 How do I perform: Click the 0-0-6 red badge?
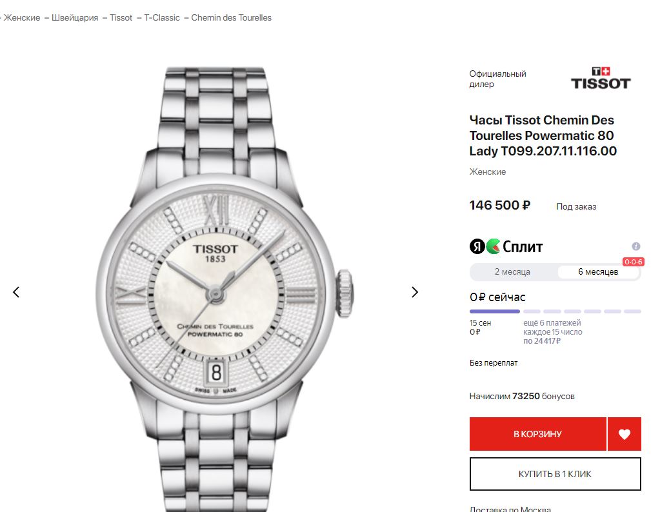(632, 262)
